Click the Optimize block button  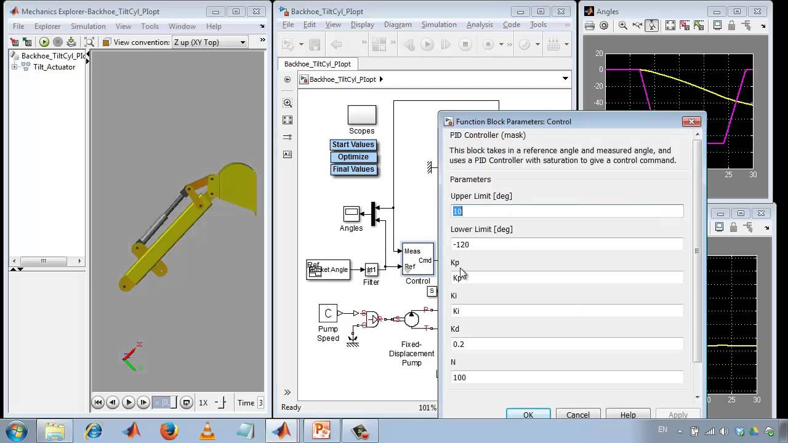353,157
